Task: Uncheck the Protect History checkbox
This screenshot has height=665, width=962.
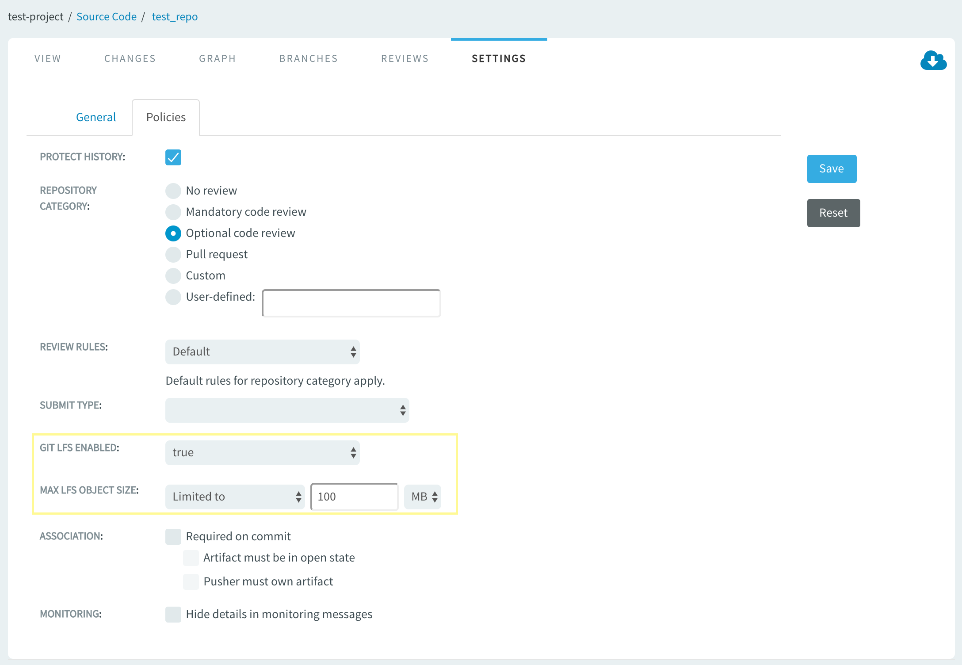Action: [173, 157]
